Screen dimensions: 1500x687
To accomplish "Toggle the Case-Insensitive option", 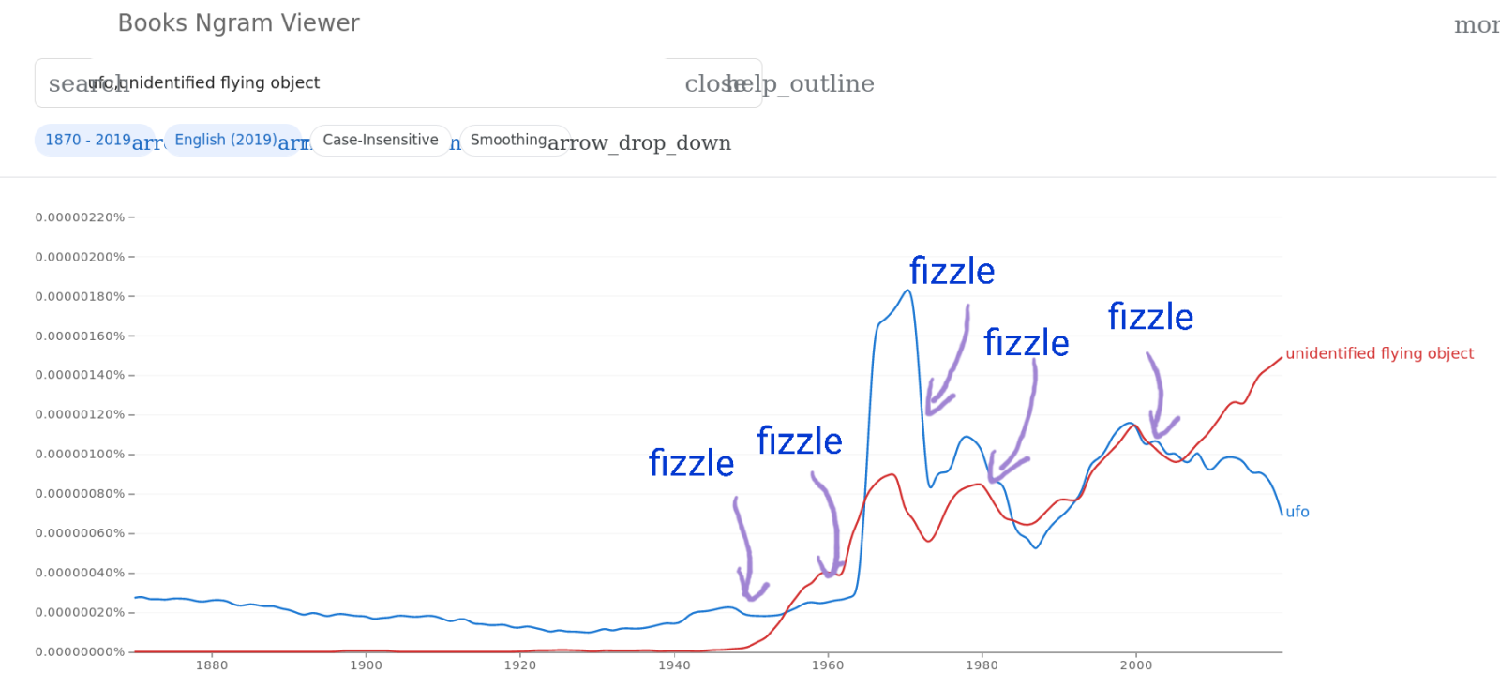I will pos(380,140).
